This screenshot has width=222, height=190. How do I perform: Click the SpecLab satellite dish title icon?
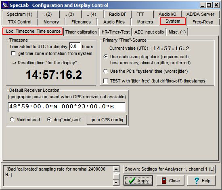pos(5,5)
